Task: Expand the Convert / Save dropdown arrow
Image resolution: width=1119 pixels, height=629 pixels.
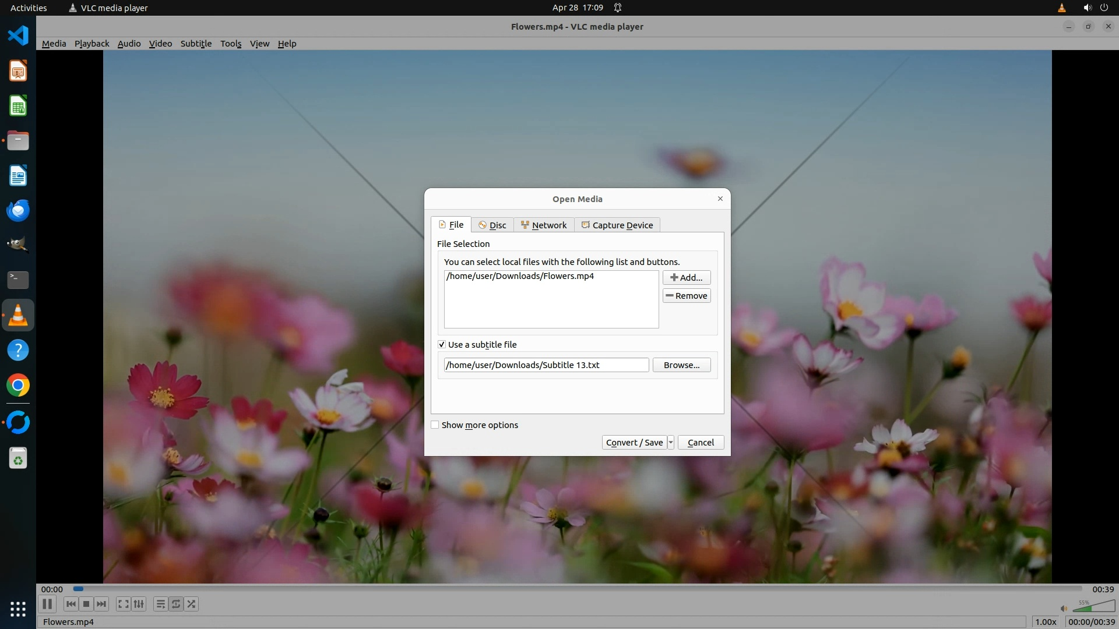Action: pyautogui.click(x=671, y=443)
